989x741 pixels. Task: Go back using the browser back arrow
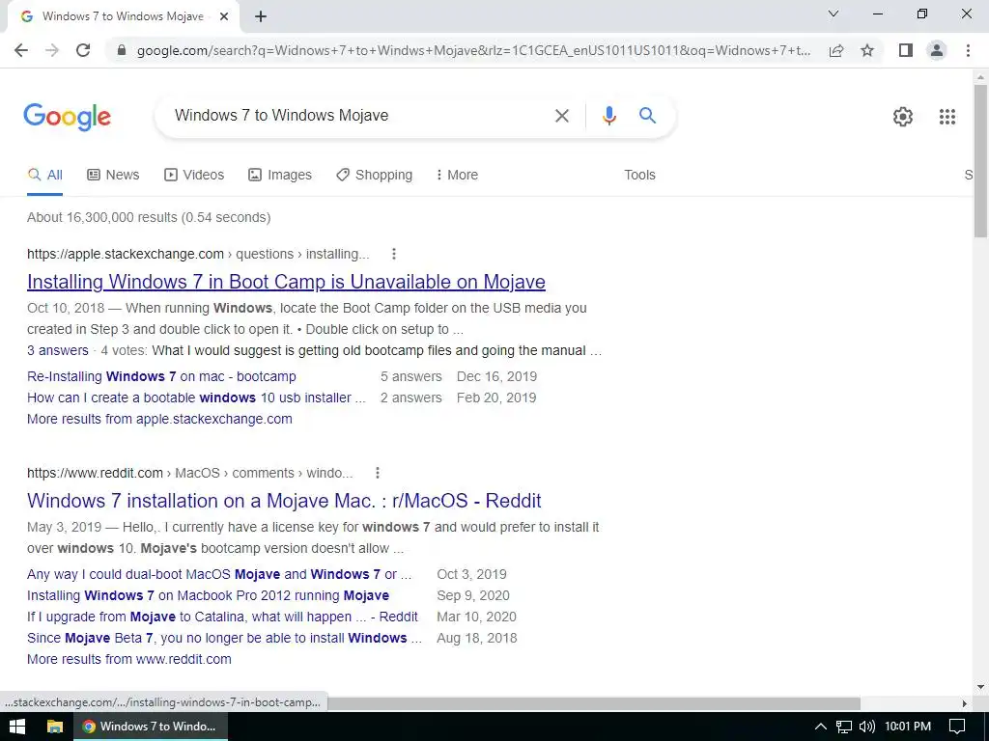[21, 50]
